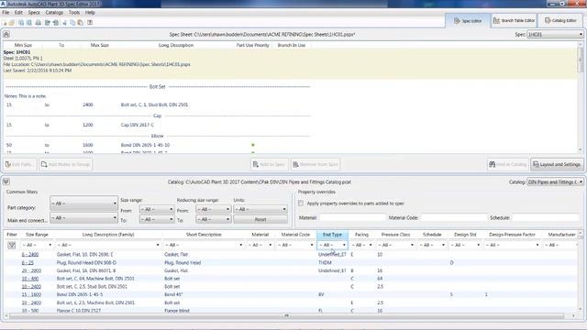Open the File menu
This screenshot has width=587, height=330.
[6, 12]
